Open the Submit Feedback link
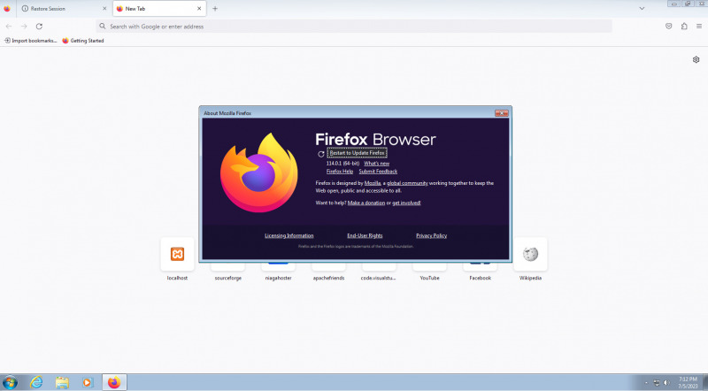 click(378, 172)
